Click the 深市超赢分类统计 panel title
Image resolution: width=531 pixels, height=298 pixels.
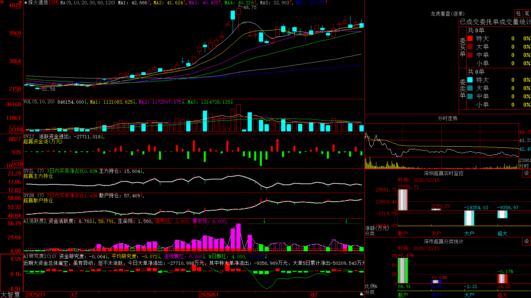point(443,241)
